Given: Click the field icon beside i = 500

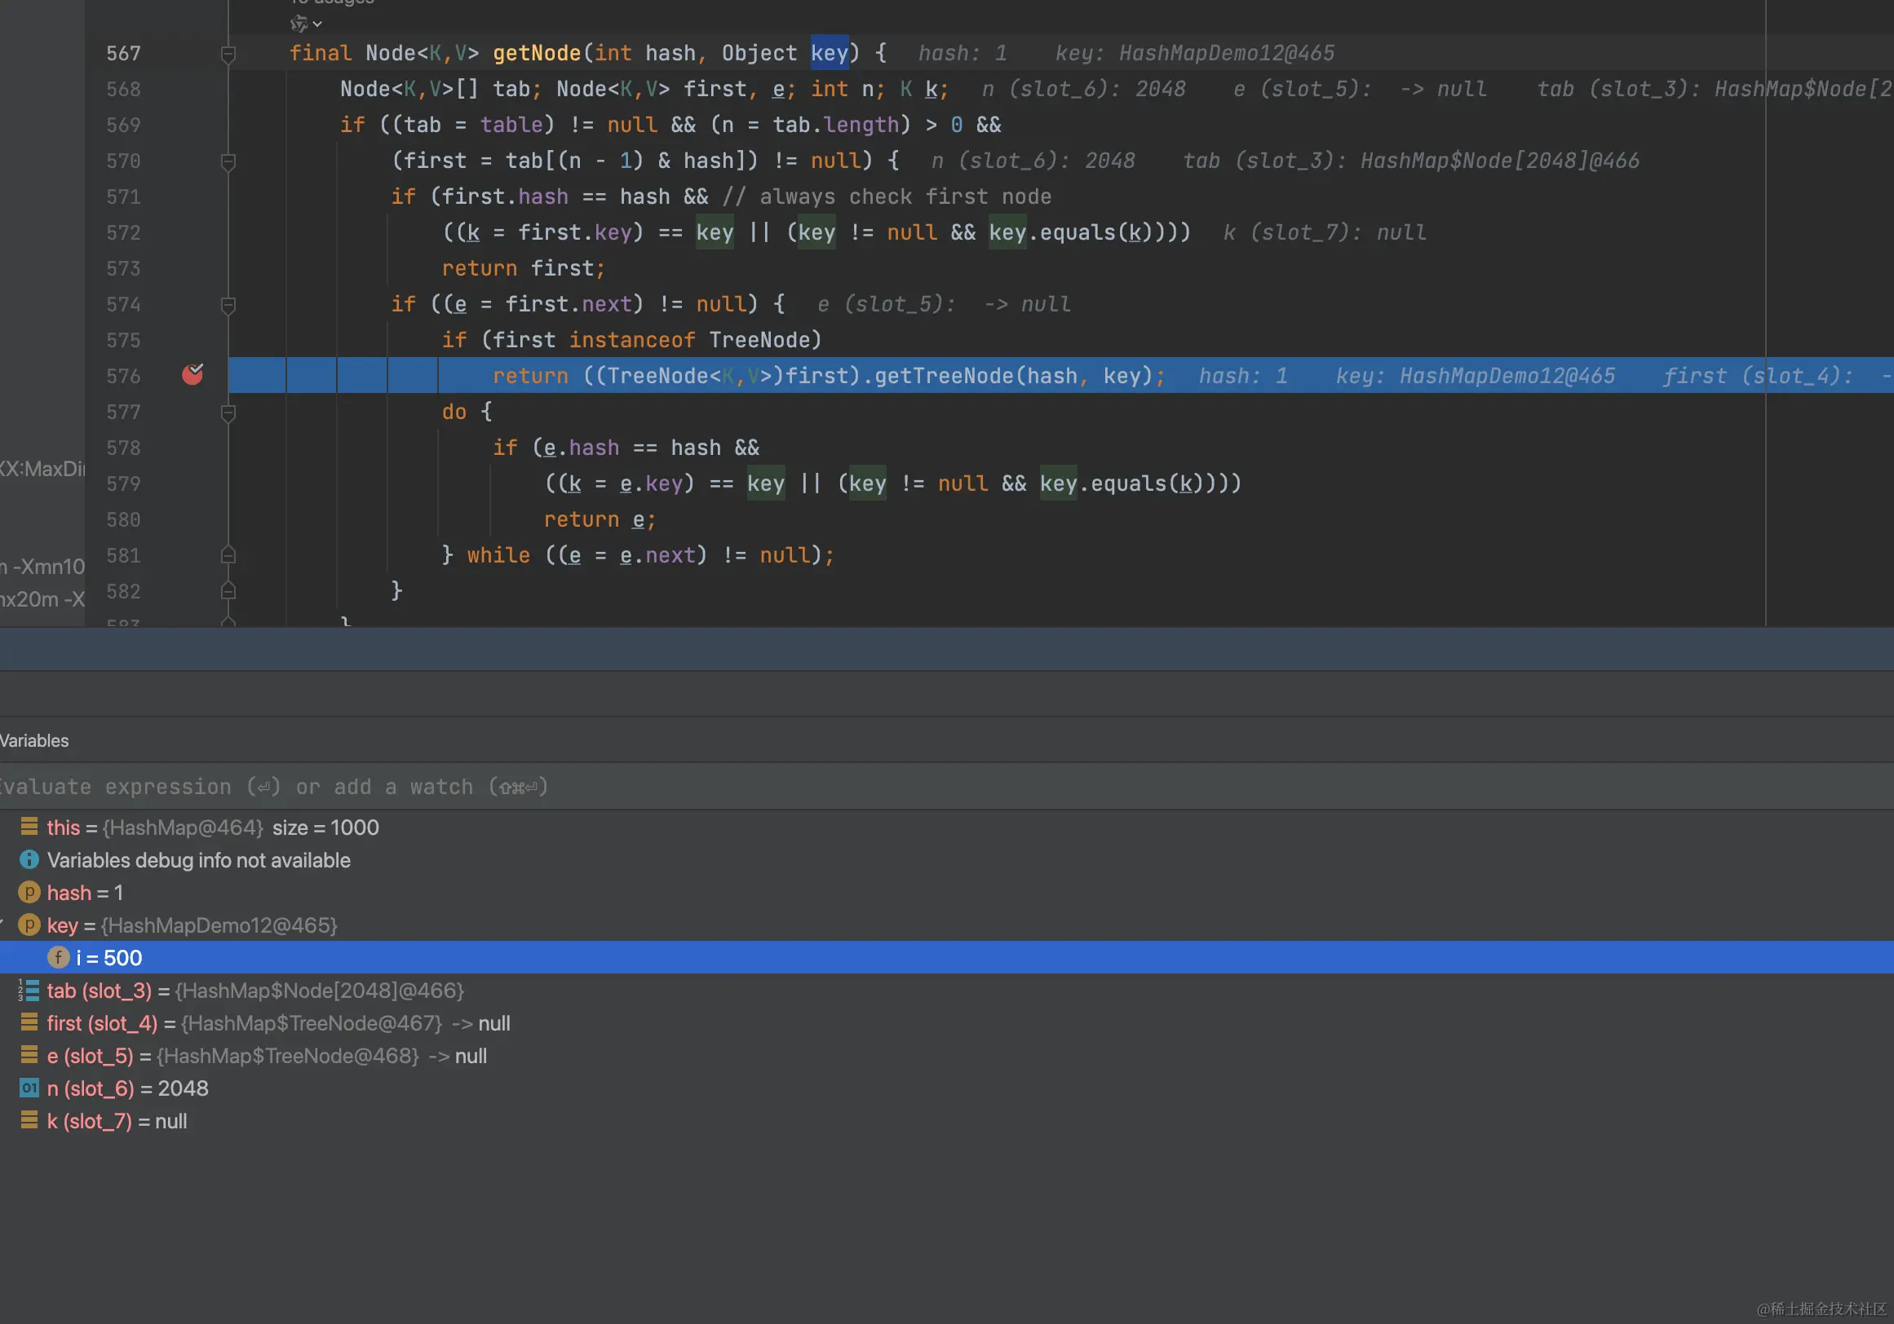Looking at the screenshot, I should [x=58, y=957].
